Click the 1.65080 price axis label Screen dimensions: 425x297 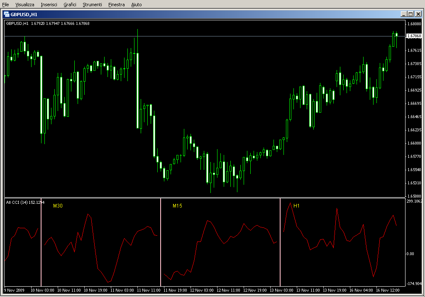pos(415,196)
